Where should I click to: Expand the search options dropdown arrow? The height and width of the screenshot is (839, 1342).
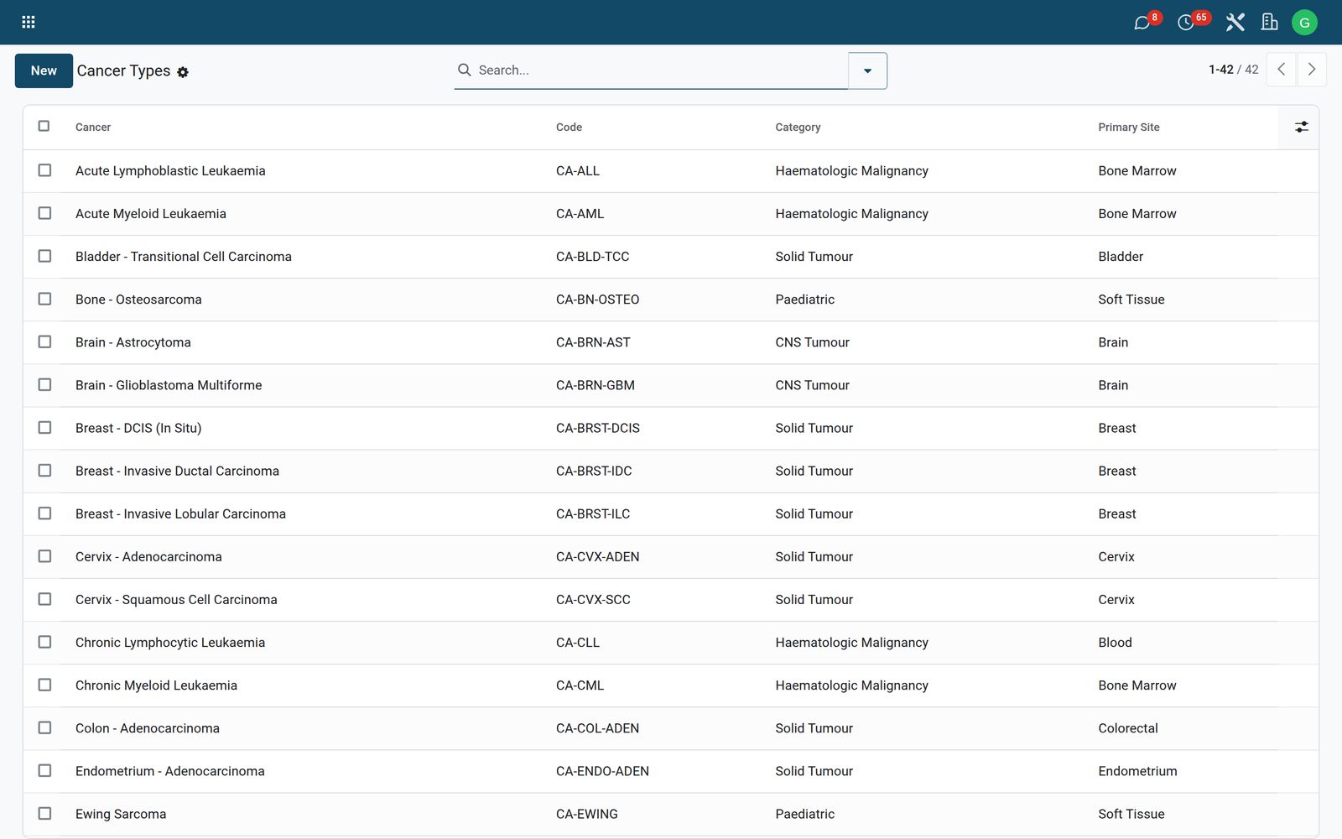867,70
